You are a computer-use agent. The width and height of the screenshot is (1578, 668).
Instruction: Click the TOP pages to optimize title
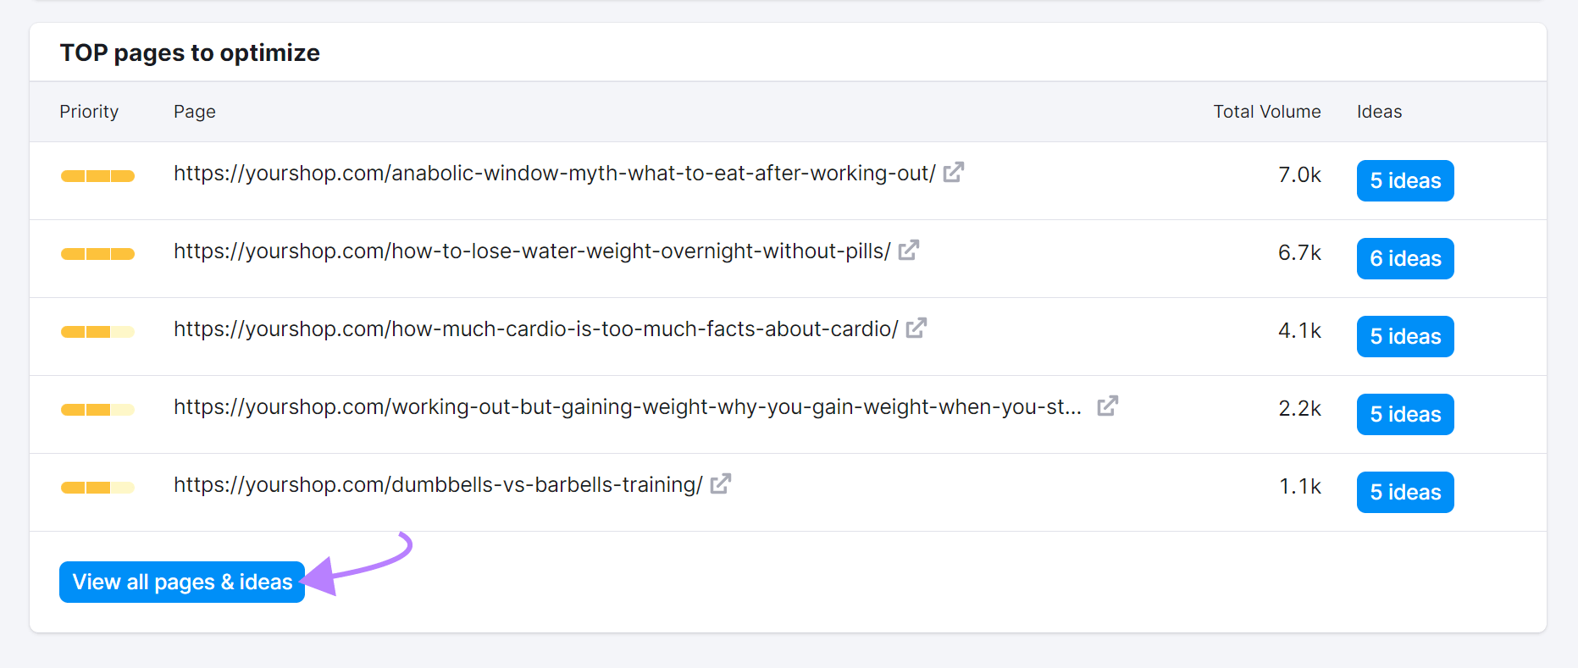[189, 52]
